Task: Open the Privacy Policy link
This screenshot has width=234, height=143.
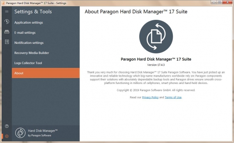Action: tap(150, 98)
